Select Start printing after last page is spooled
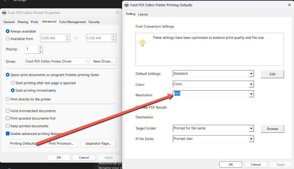The height and width of the screenshot is (169, 294). 13,83
